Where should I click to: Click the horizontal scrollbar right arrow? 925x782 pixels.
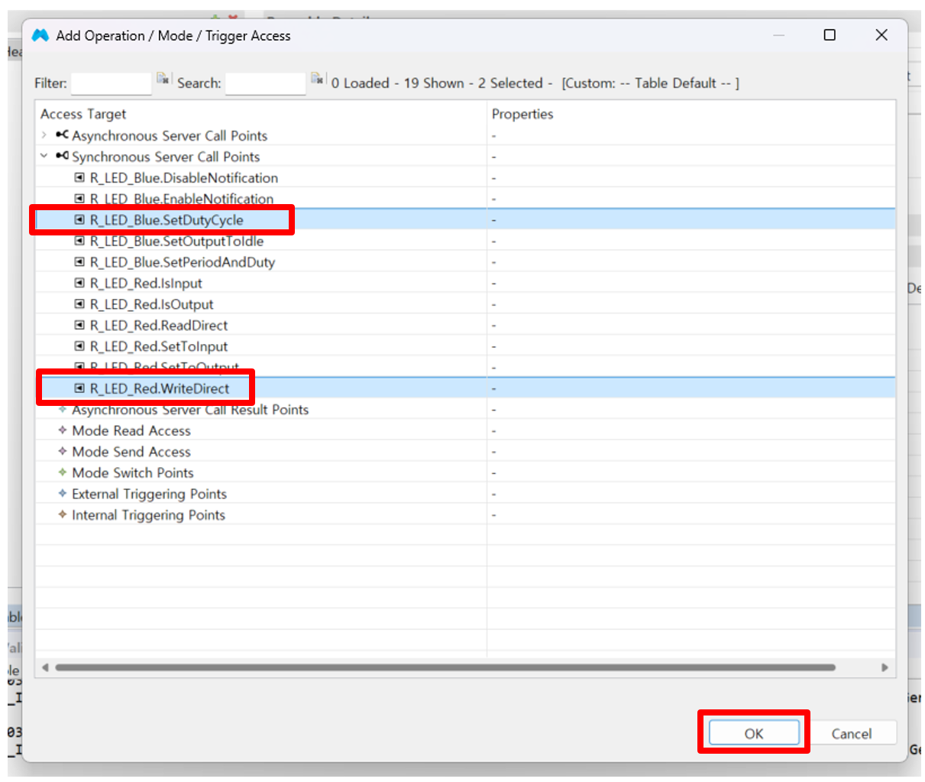[x=885, y=667]
